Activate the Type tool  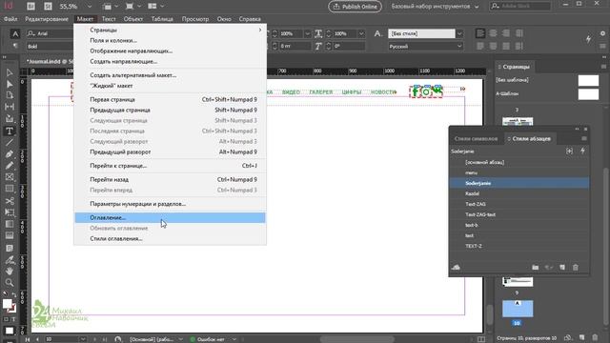coord(10,131)
